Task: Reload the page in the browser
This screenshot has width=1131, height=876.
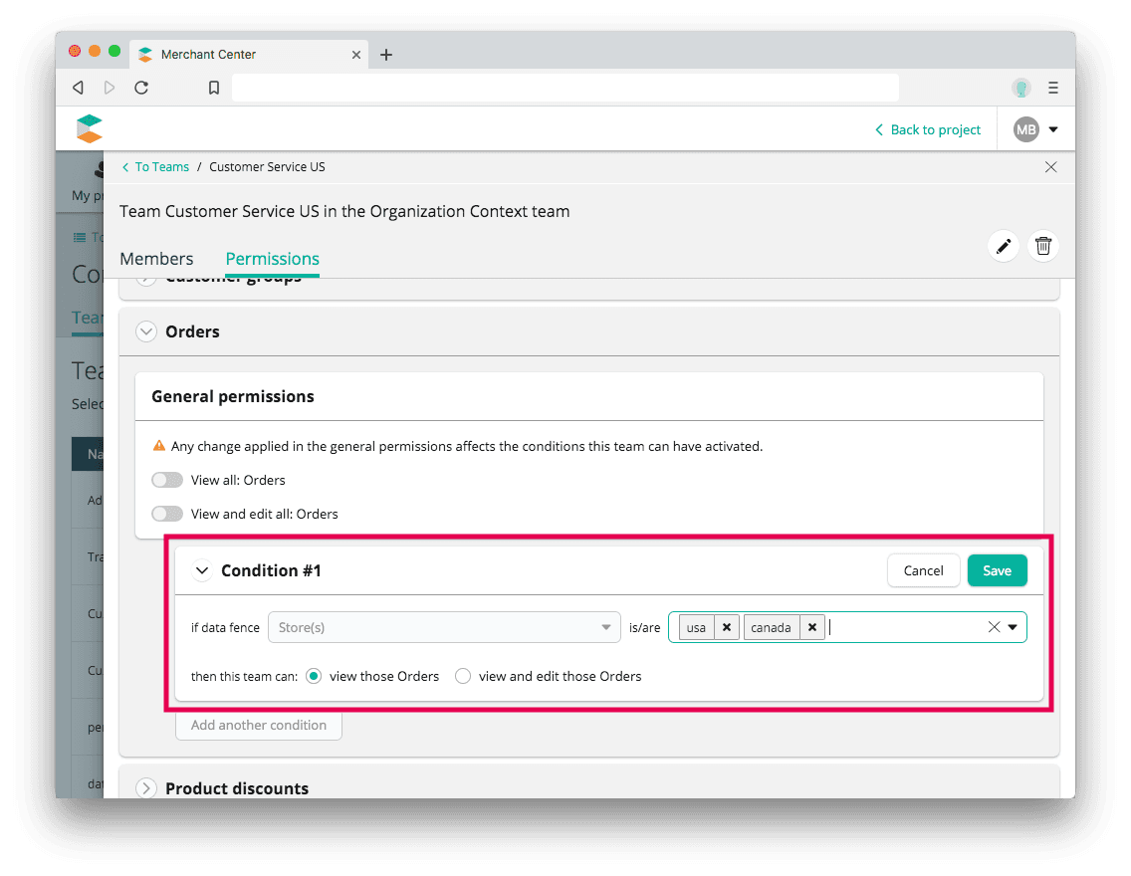Action: (x=141, y=87)
